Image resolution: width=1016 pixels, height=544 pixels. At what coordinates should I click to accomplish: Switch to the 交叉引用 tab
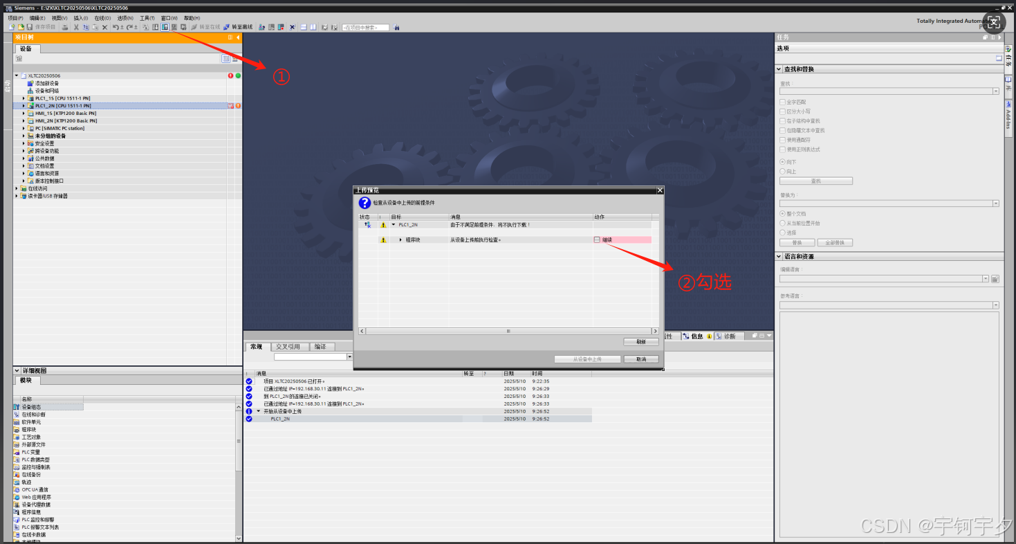coord(288,347)
